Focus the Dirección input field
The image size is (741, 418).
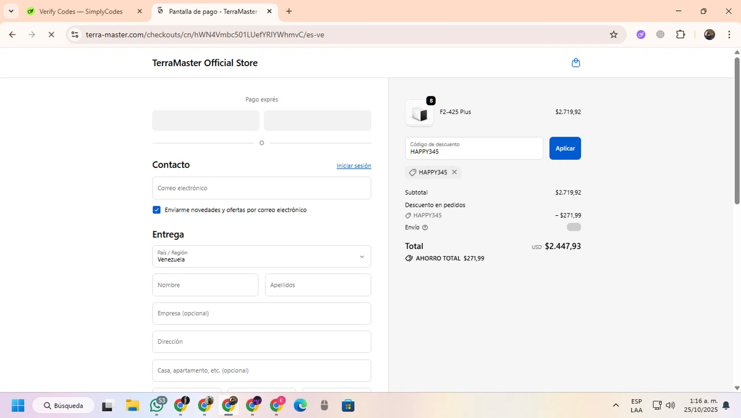coord(262,342)
